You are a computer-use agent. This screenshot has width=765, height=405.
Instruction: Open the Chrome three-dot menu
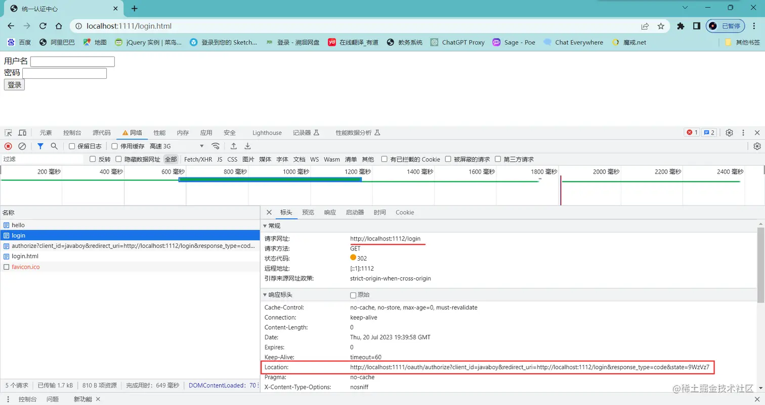click(754, 26)
